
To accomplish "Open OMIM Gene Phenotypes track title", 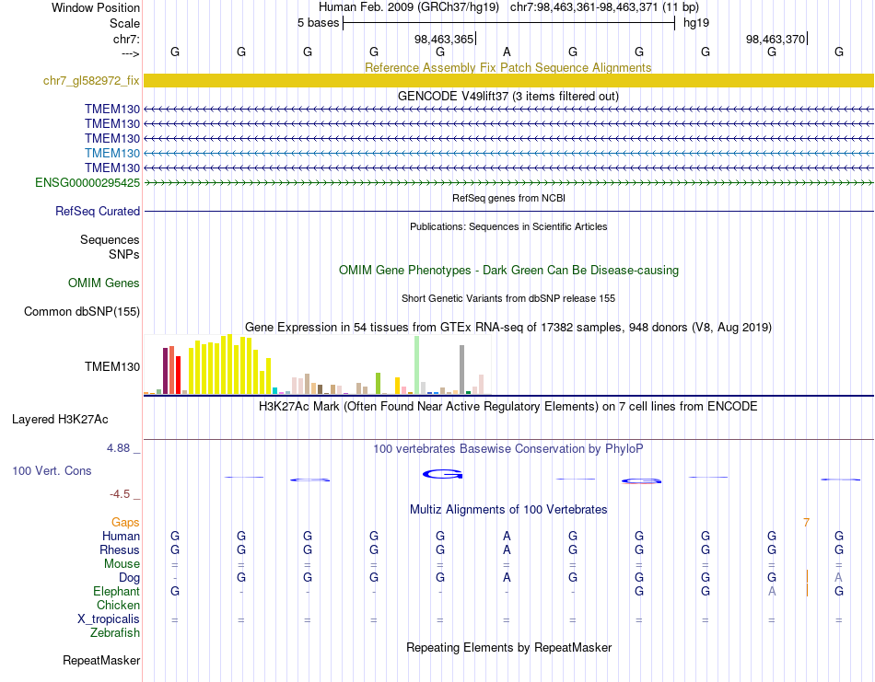I will (508, 270).
